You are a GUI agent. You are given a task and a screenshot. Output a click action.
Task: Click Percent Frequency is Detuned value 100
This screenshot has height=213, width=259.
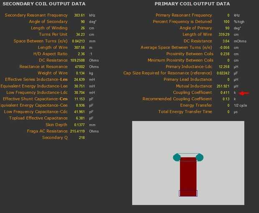226,22
